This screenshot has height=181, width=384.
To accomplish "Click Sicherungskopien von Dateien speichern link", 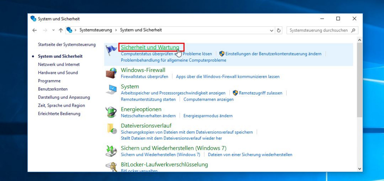I will pyautogui.click(x=187, y=132).
